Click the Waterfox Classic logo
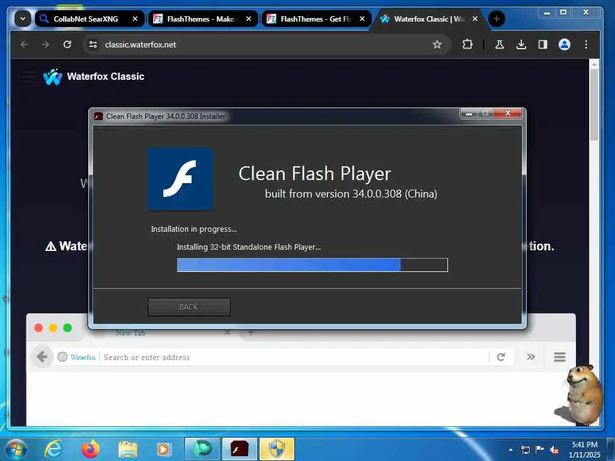The height and width of the screenshot is (461, 615). click(x=94, y=76)
